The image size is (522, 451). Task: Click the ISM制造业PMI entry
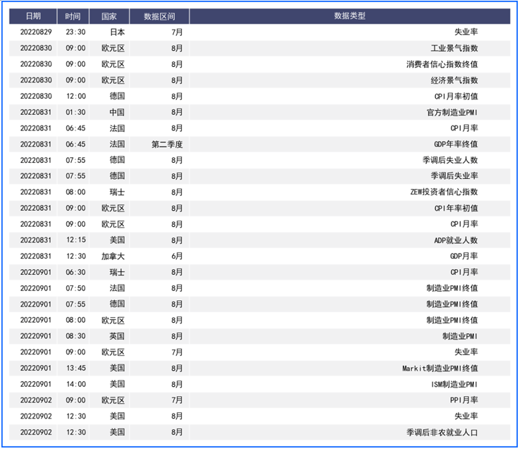point(454,384)
